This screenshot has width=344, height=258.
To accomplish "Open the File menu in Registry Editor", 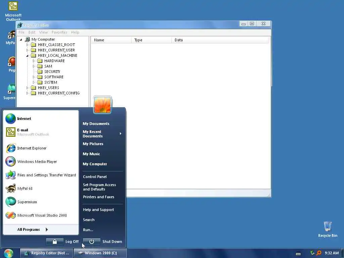I will 21,32.
